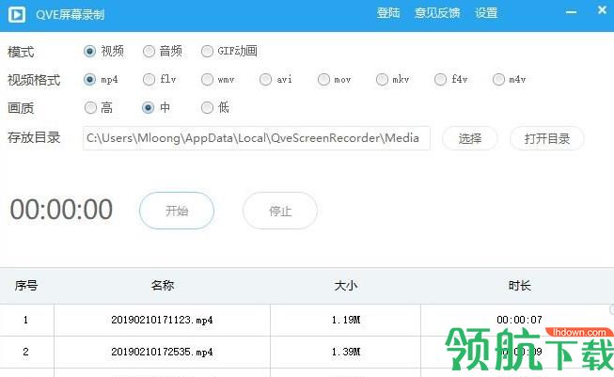This screenshot has height=377, width=614.
Task: Select file 20190210172535.mp4
Action: 162,352
